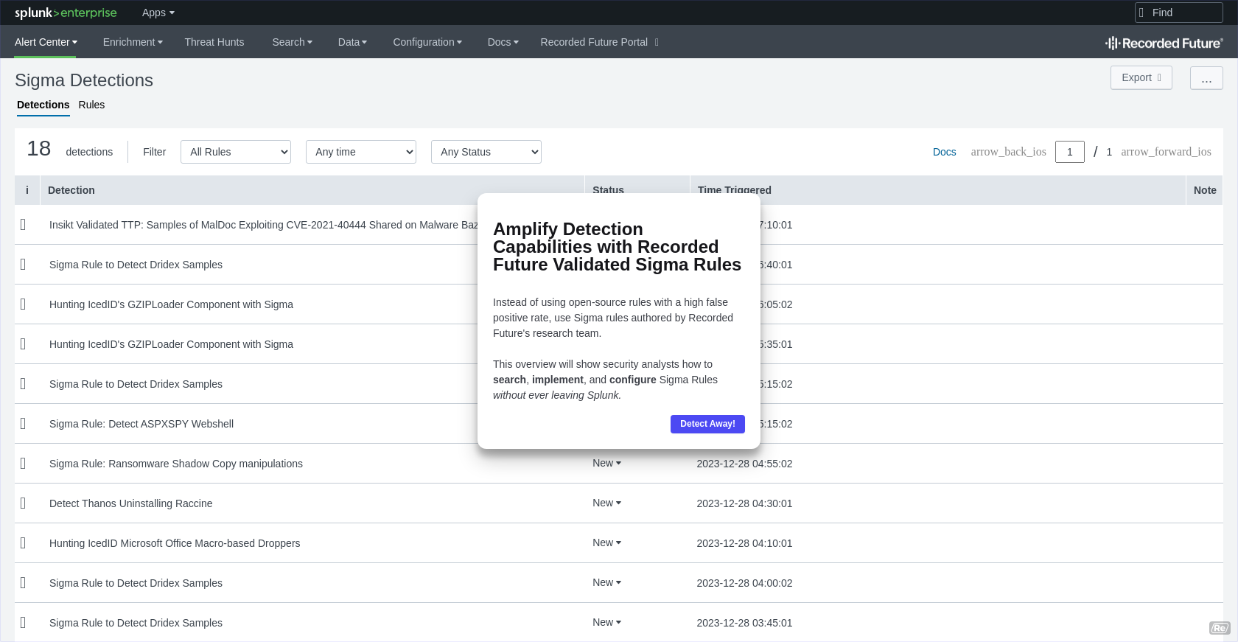Screen dimensions: 1238x642
Task: Click 'Hunting IcedID Microsoft Office Macro-based Droppers' text
Action: coord(175,543)
